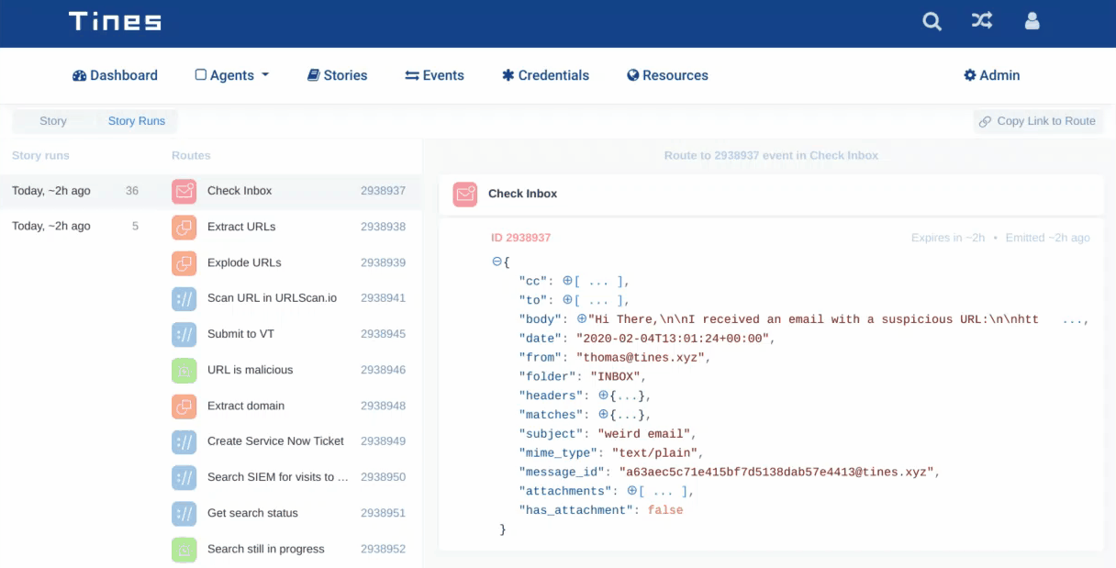Click the date value "2020-02-04T13:01:24+00:00"

point(674,339)
